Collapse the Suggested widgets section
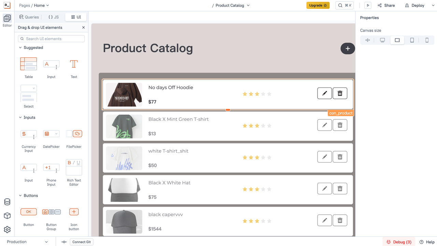 point(20,48)
